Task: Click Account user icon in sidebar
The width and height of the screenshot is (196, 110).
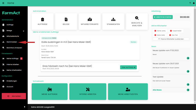Action: click(3, 87)
